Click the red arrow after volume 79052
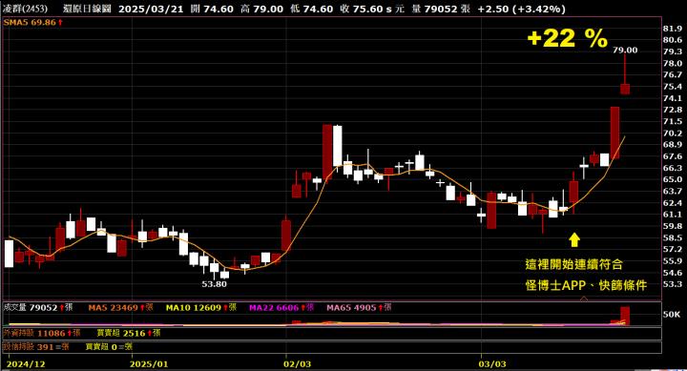Screen dimensions: 687x371 coord(62,308)
